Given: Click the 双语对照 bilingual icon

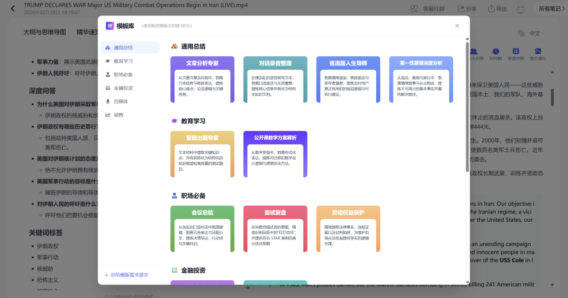Looking at the screenshot, I should tap(516, 51).
